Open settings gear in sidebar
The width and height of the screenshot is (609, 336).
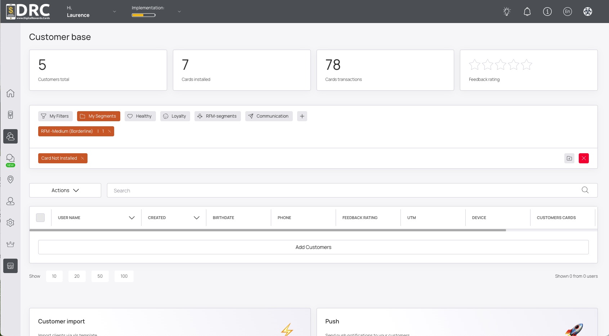point(10,223)
